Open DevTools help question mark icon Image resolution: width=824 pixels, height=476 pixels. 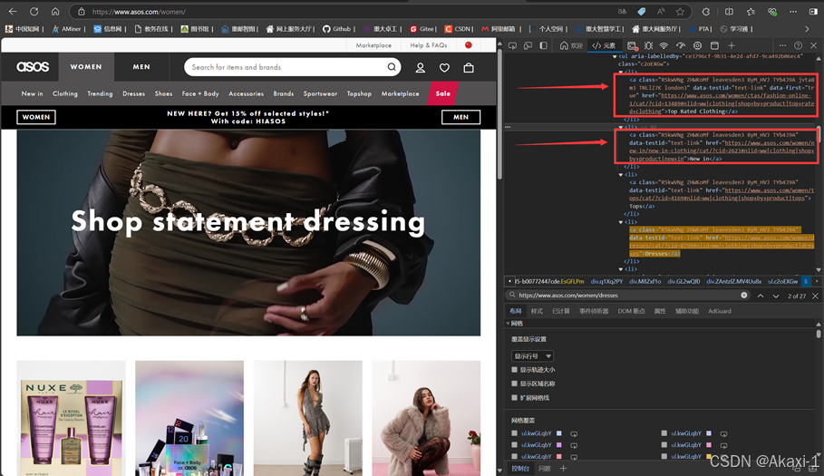[x=799, y=45]
